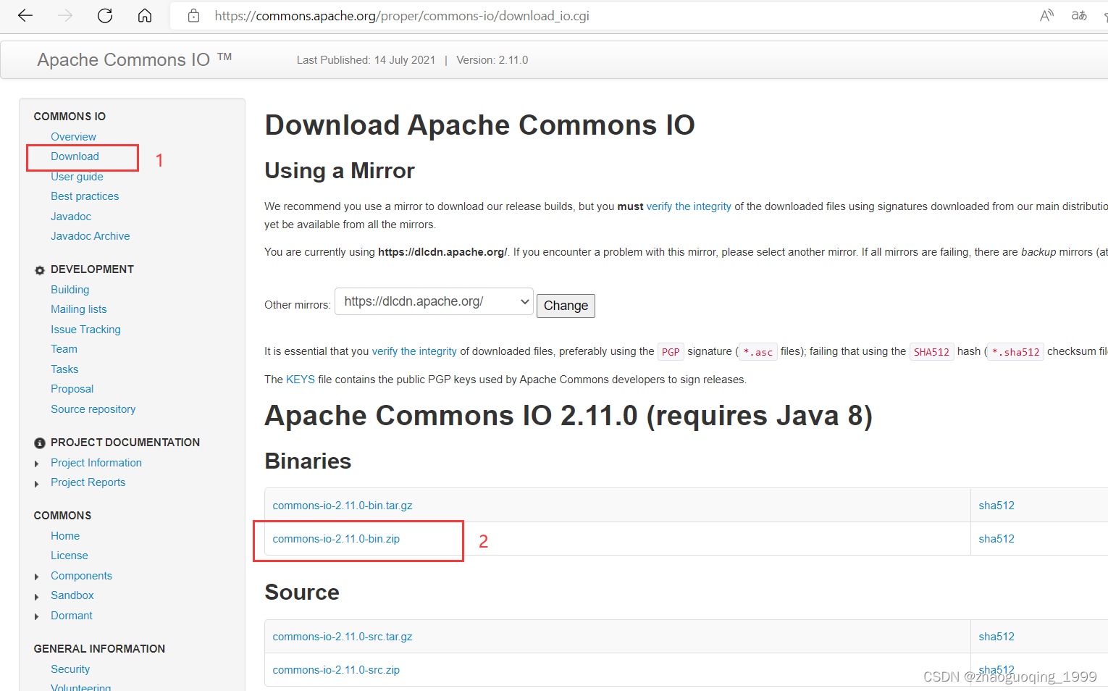This screenshot has width=1108, height=691.
Task: Activate the Read aloud icon
Action: click(x=1046, y=15)
